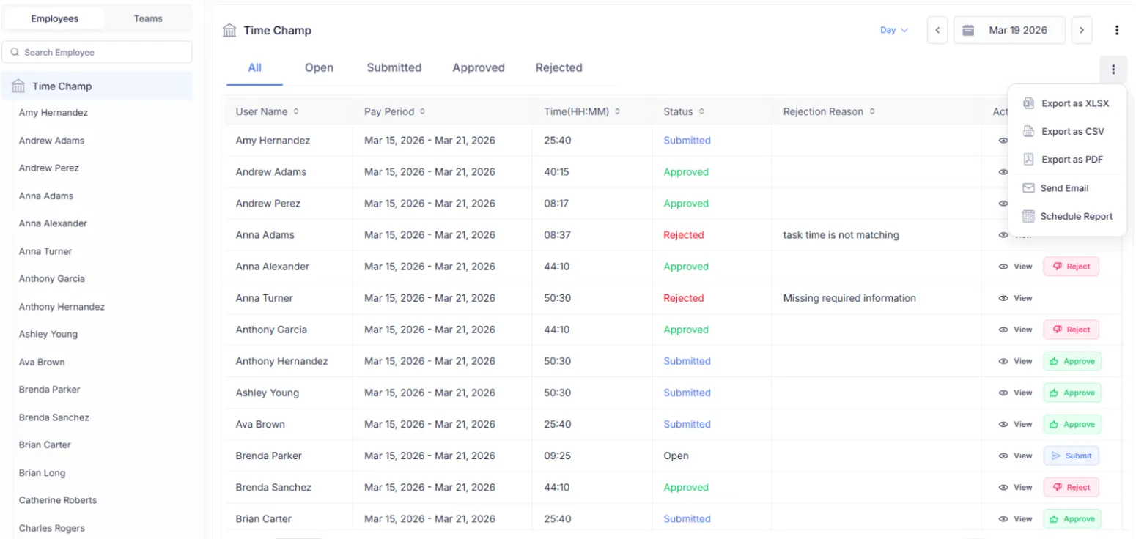
Task: Advance to the next day with the right arrow
Action: 1082,30
